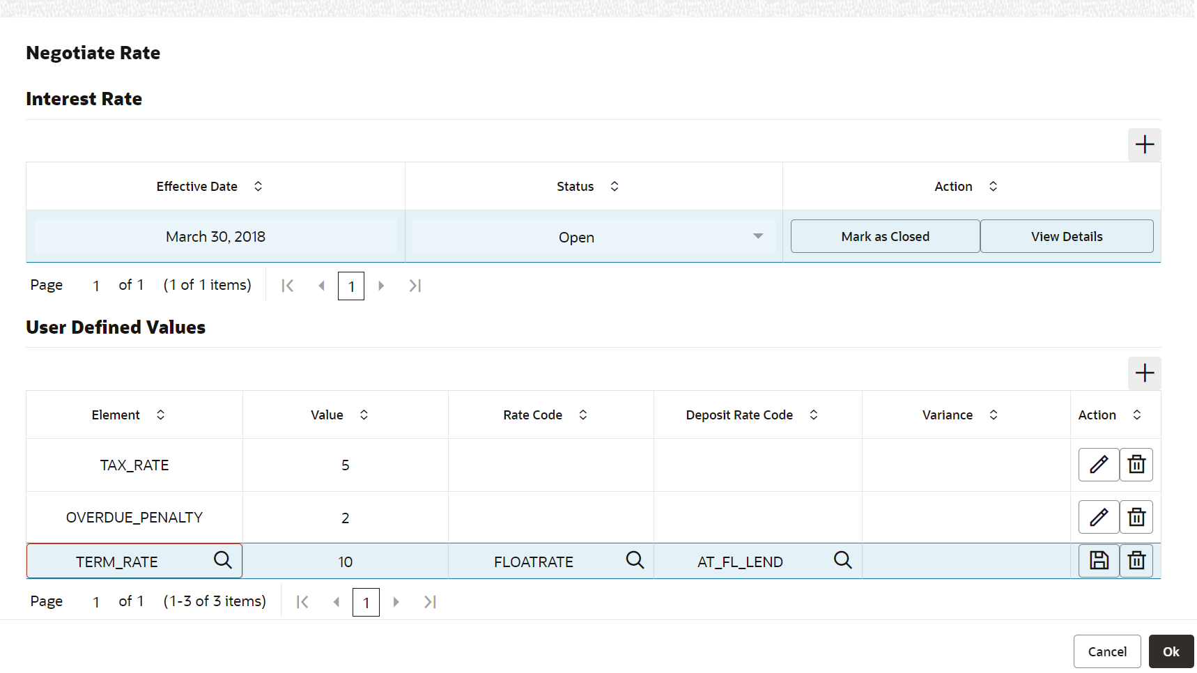Viewport: 1197px width, 673px height.
Task: Click View Details button
Action: 1067,236
